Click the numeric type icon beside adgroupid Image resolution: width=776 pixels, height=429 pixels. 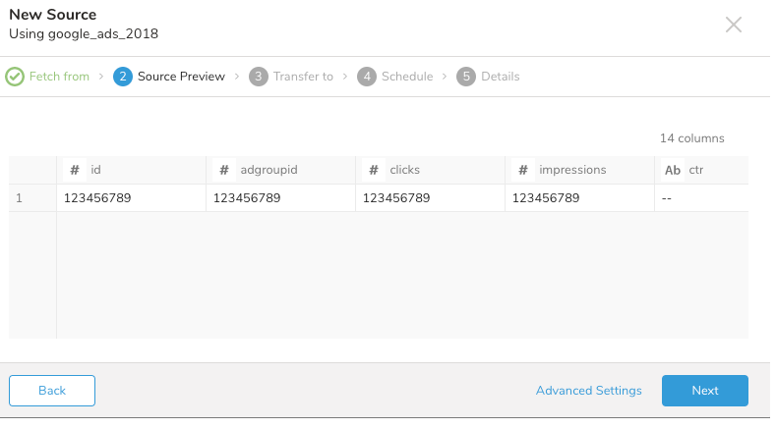(224, 170)
